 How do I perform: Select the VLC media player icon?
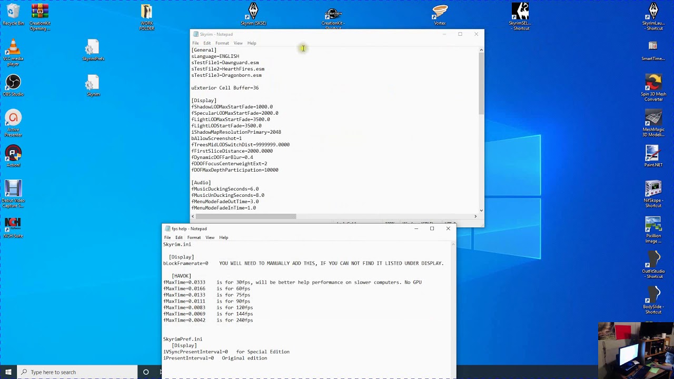pos(13,53)
